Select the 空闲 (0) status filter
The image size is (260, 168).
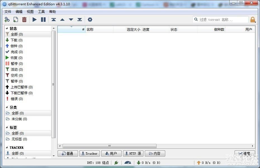[x=28, y=75]
